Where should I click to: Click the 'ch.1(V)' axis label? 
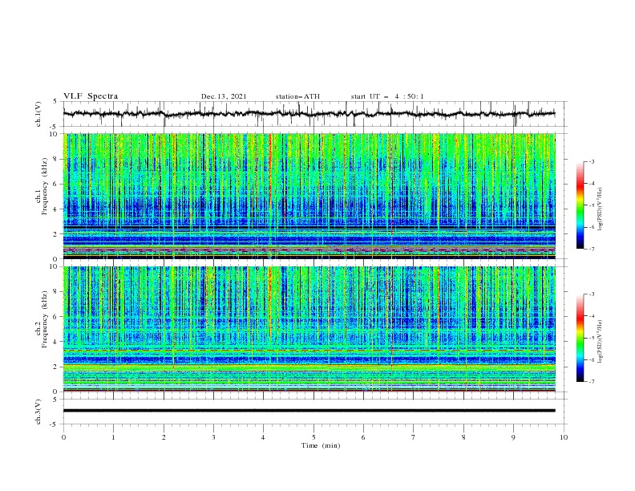38,114
